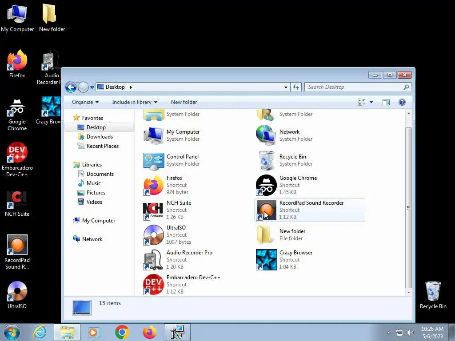
Task: Open the Organize dropdown menu
Action: click(85, 102)
